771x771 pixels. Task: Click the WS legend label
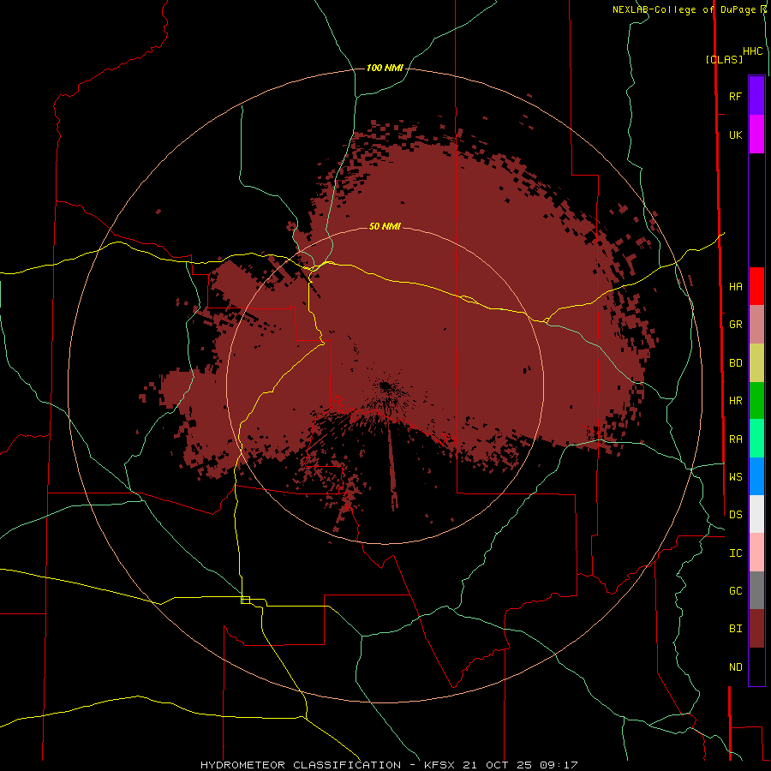735,476
